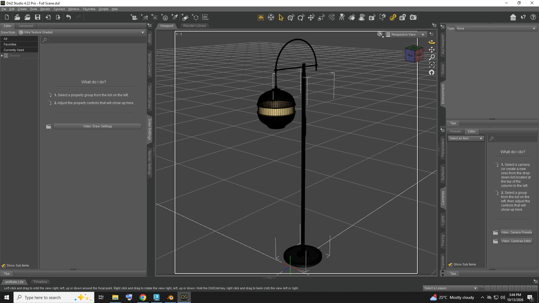Select the Joint Editor bone tool
The image size is (539, 303).
click(x=332, y=17)
